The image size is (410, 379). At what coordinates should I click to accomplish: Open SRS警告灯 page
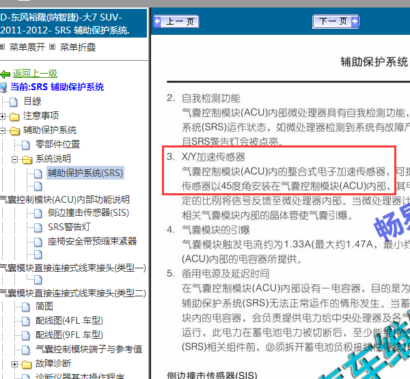[x=69, y=227]
